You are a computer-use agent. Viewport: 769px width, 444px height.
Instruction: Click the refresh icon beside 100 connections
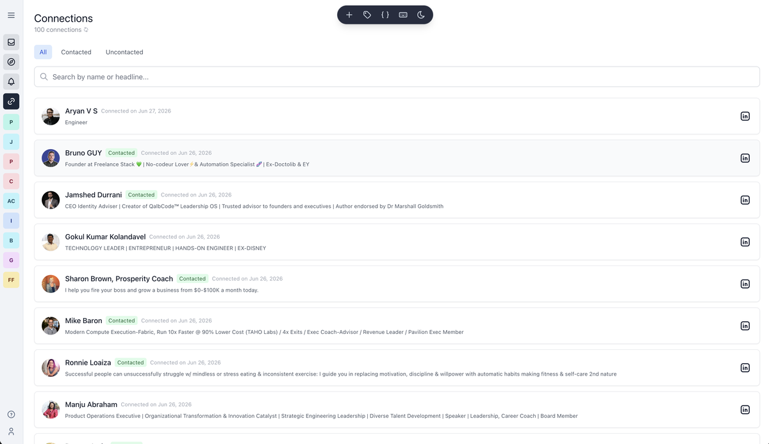click(86, 30)
